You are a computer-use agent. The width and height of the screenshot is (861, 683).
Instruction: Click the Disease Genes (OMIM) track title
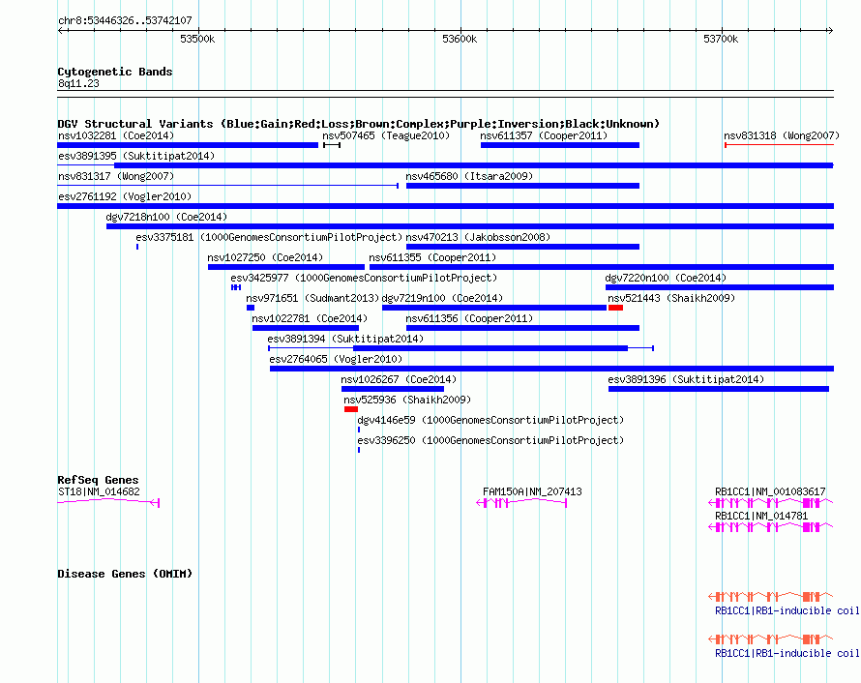click(x=125, y=574)
